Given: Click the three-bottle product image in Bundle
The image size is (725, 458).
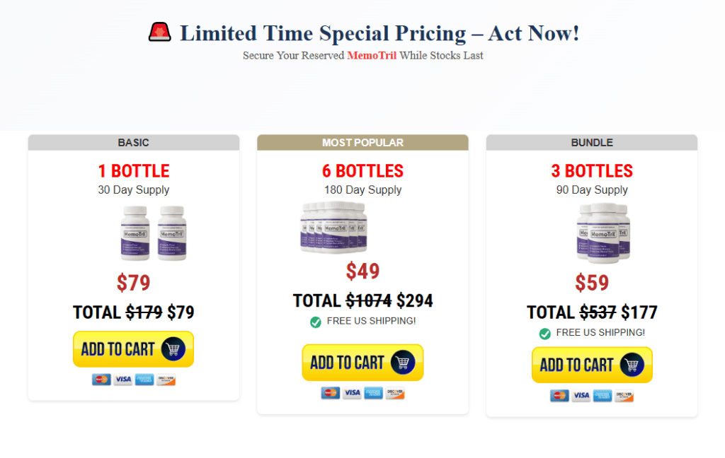Looking at the screenshot, I should pyautogui.click(x=603, y=233).
